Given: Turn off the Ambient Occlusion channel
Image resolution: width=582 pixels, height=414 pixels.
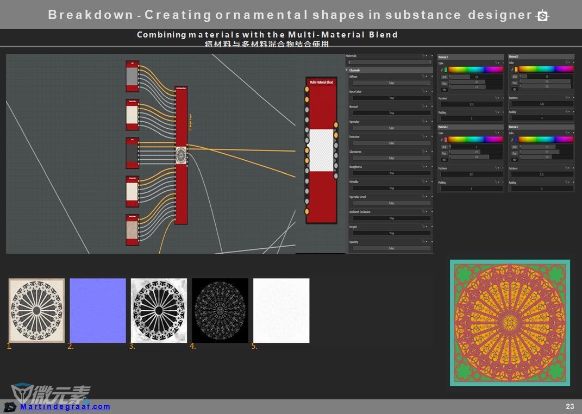Looking at the screenshot, I should [392, 218].
